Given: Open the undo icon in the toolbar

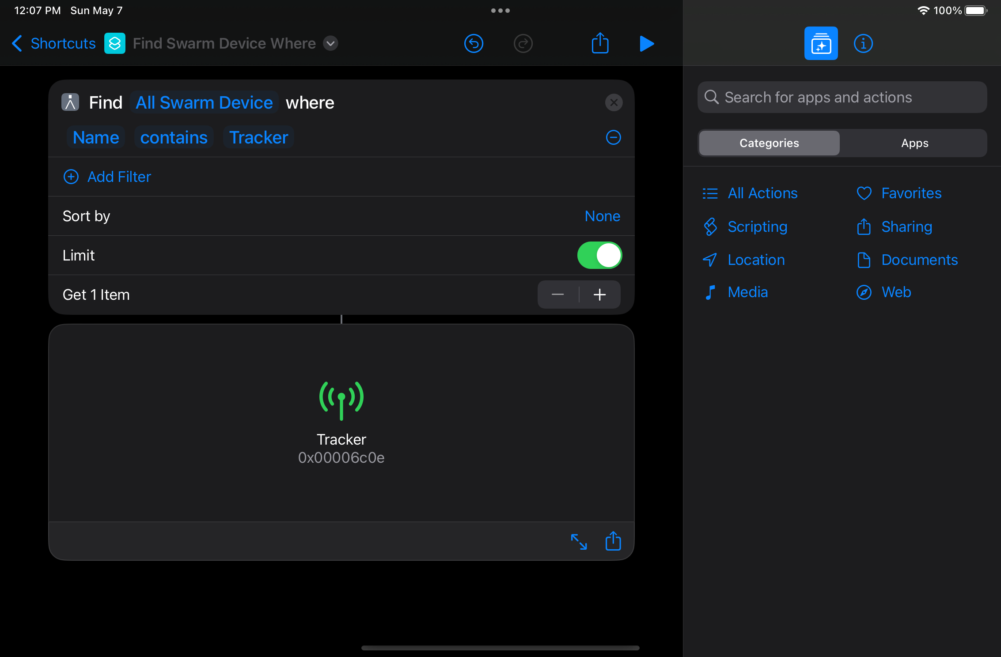Looking at the screenshot, I should click(474, 43).
